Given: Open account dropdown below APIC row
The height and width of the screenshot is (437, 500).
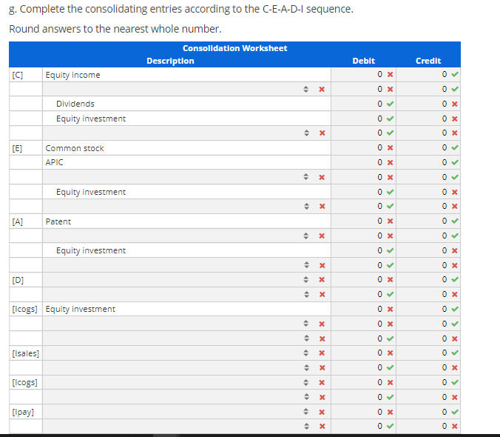Looking at the screenshot, I should (186, 177).
